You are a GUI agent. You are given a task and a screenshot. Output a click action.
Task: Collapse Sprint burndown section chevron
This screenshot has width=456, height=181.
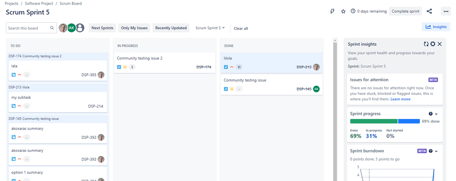click(436, 151)
